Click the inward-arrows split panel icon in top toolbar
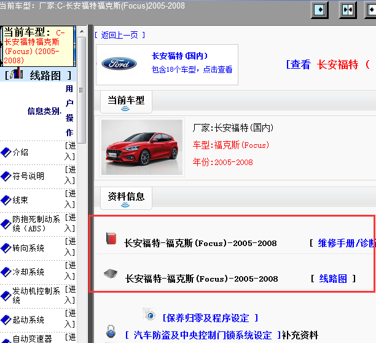The image size is (376, 343). [348, 10]
